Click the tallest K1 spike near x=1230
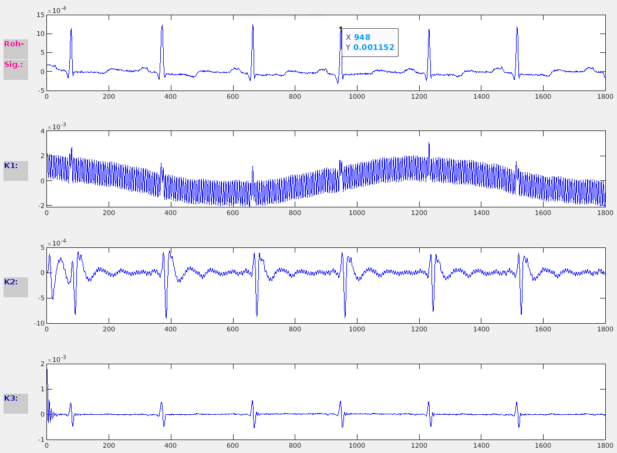Image resolution: width=617 pixels, height=453 pixels. click(x=429, y=143)
